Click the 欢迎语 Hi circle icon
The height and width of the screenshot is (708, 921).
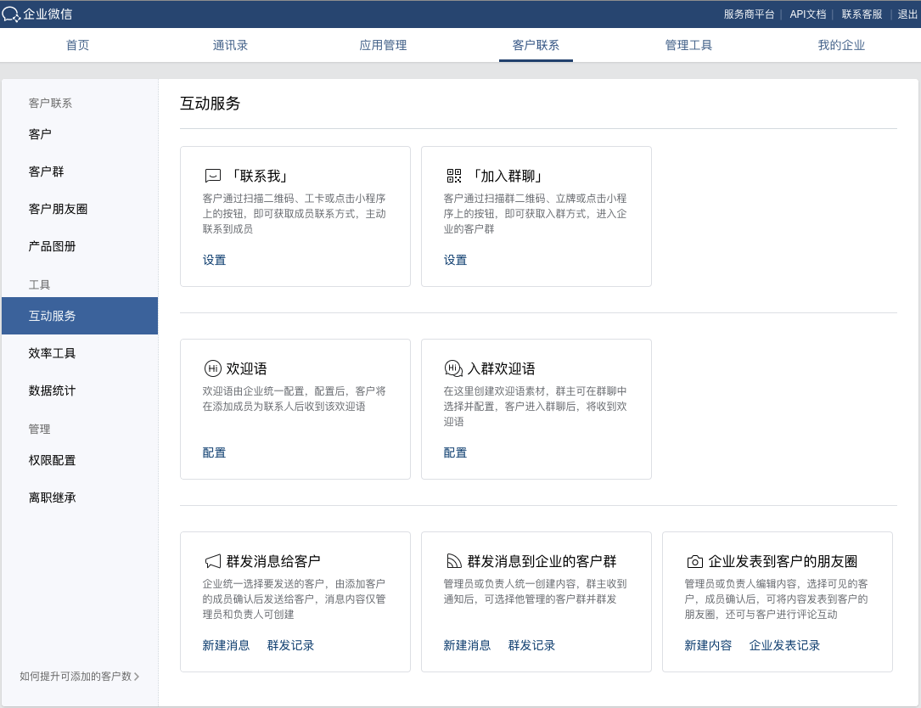[x=212, y=368]
